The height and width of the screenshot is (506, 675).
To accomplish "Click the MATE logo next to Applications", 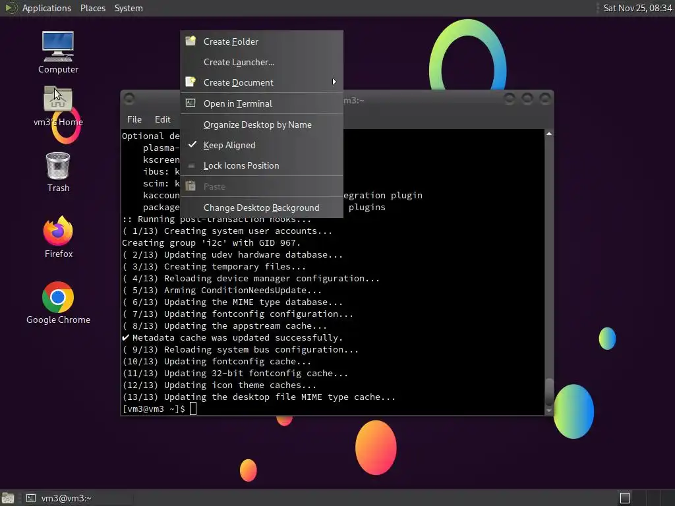I will point(11,8).
